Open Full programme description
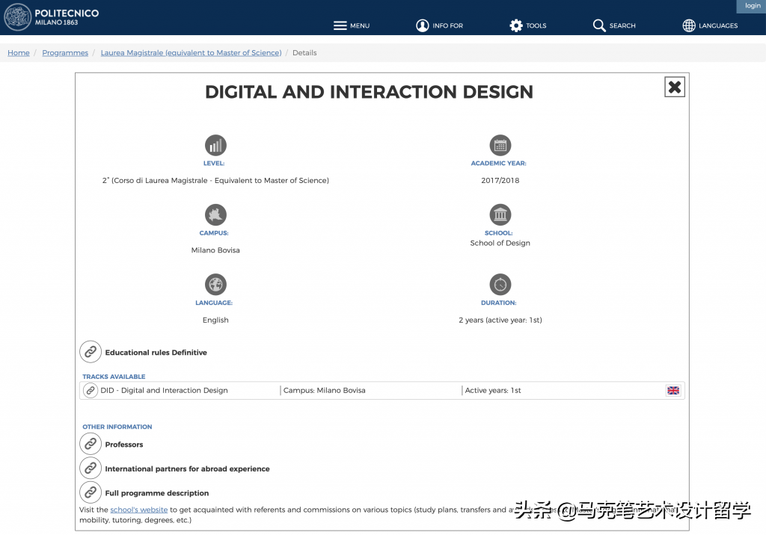The height and width of the screenshot is (535, 766). (x=156, y=493)
